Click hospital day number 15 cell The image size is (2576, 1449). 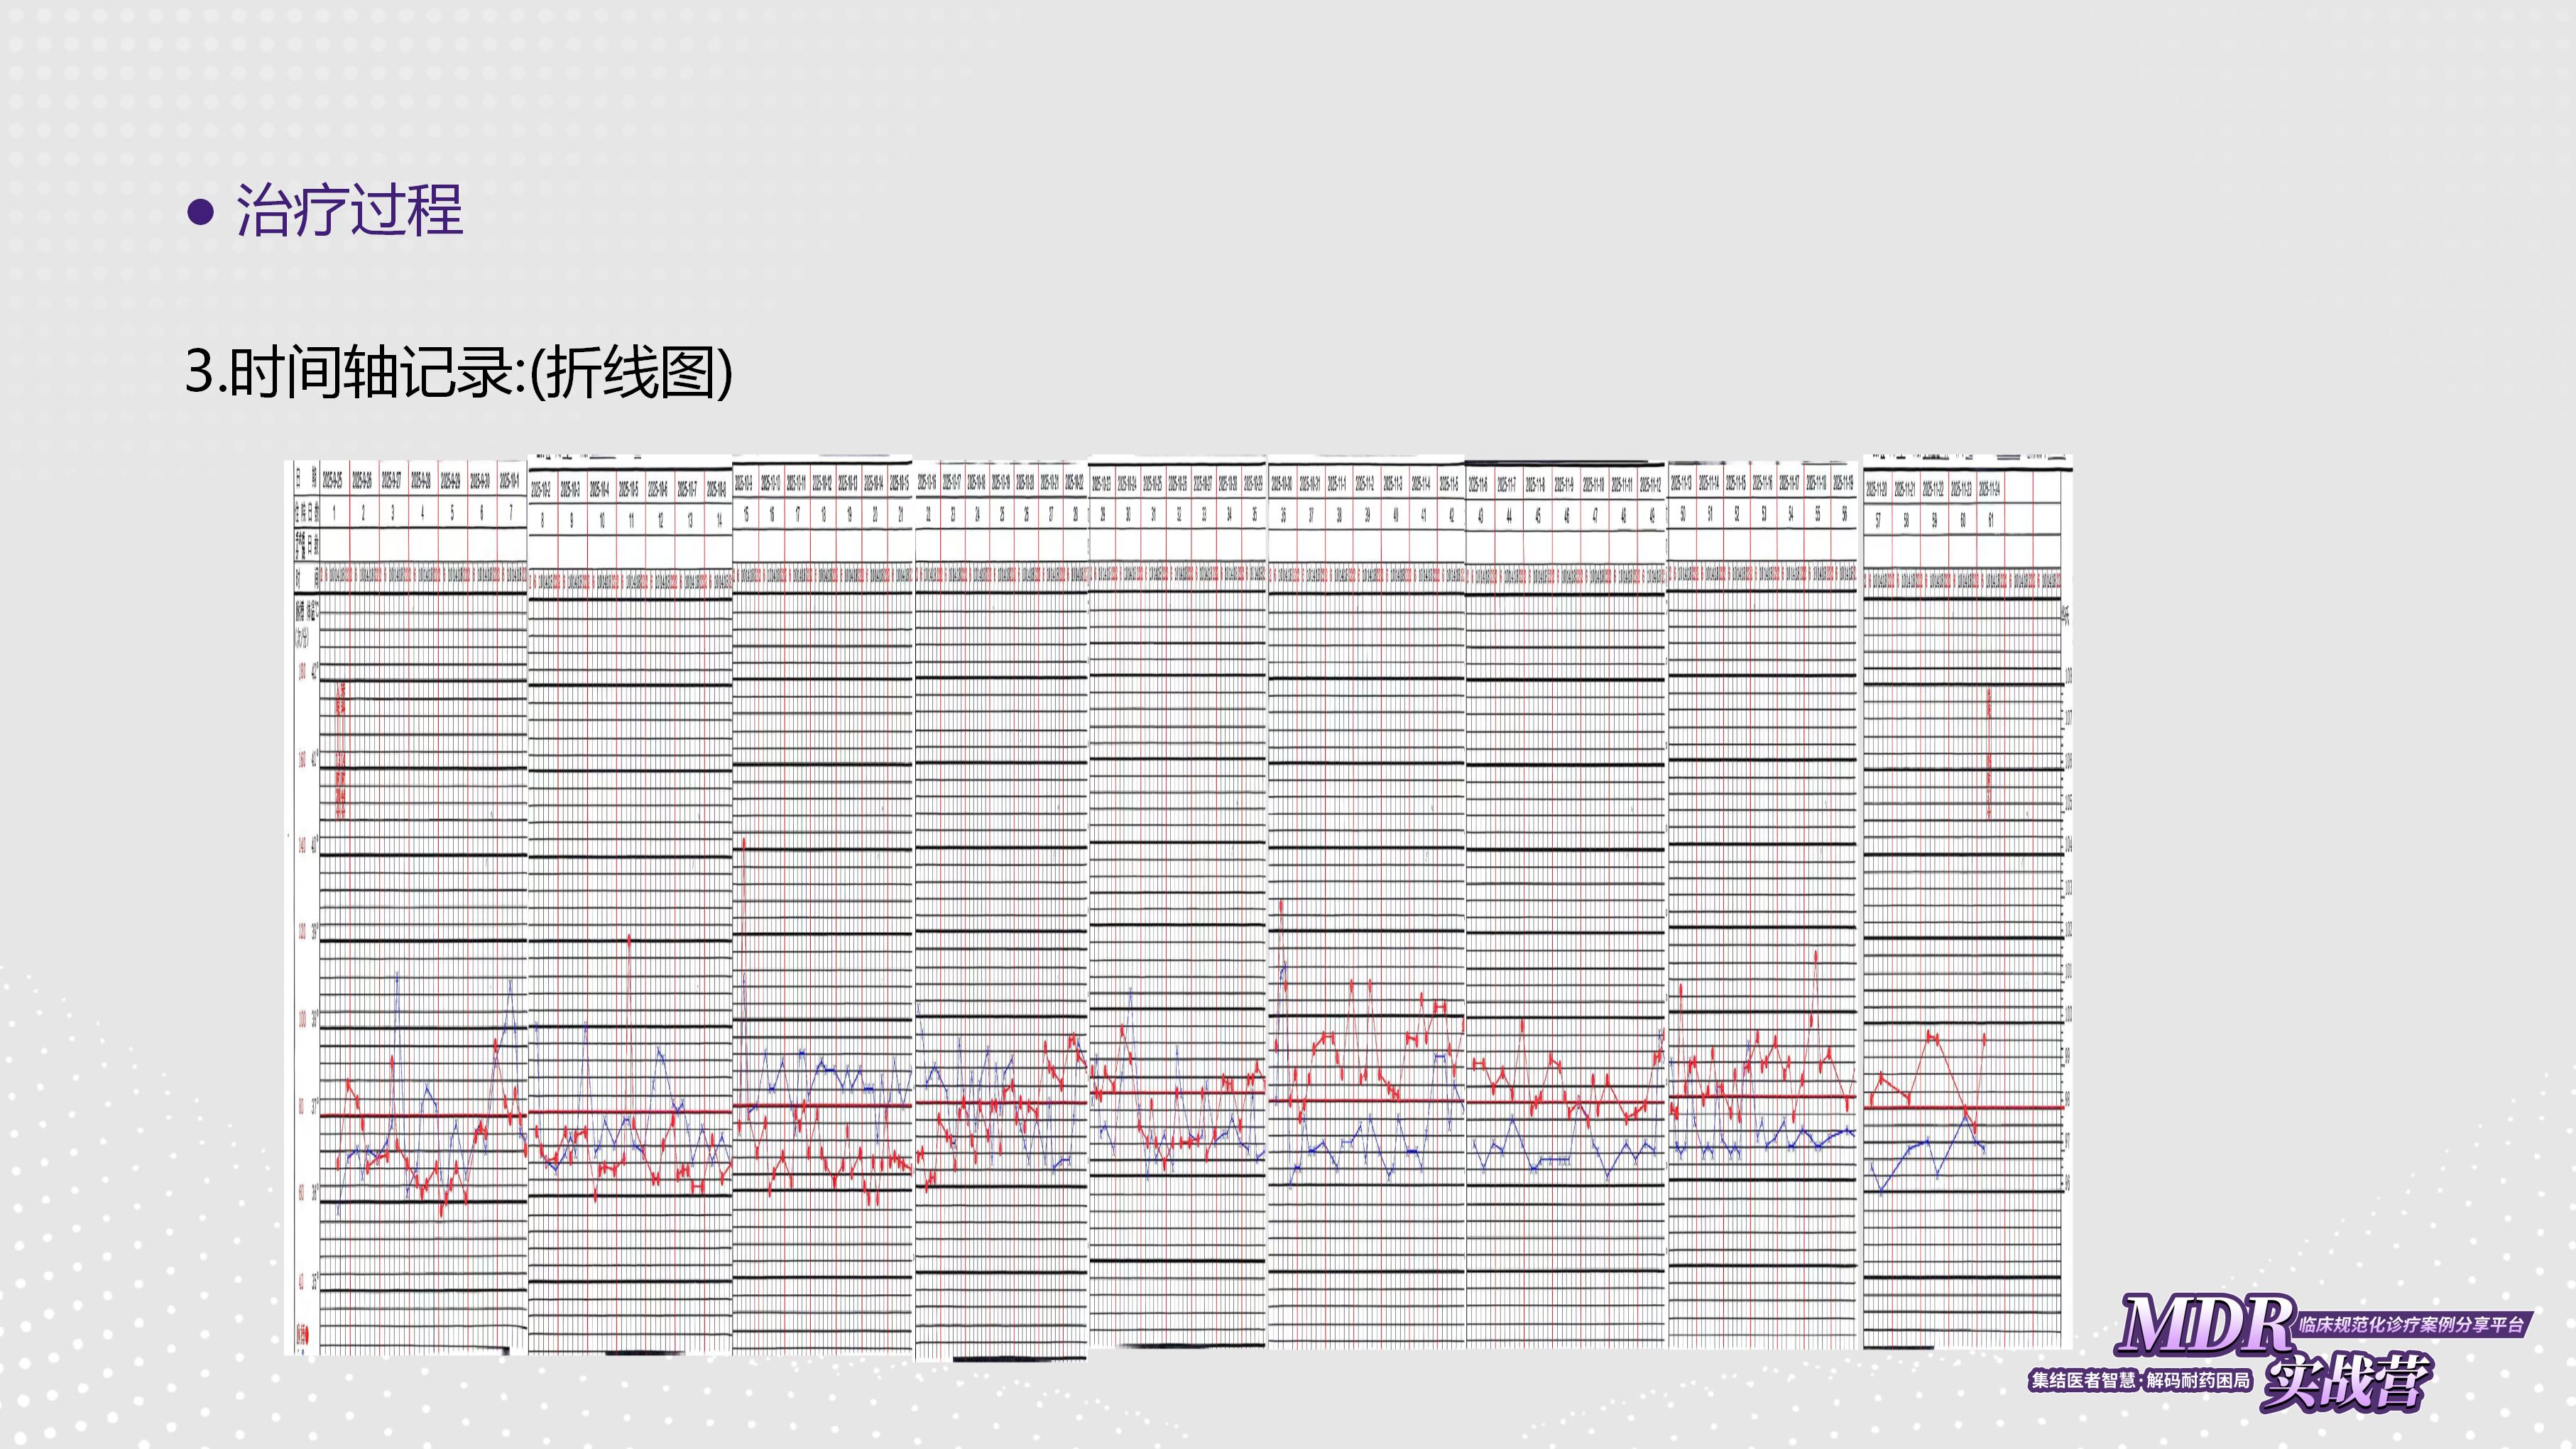[x=746, y=515]
